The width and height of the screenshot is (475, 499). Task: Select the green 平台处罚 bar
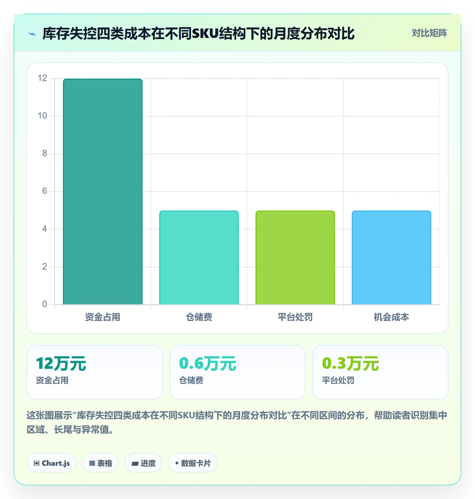[x=295, y=258]
